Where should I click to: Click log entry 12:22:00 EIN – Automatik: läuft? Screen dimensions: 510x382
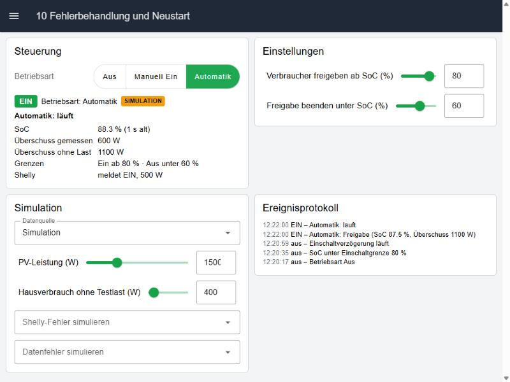pyautogui.click(x=309, y=225)
